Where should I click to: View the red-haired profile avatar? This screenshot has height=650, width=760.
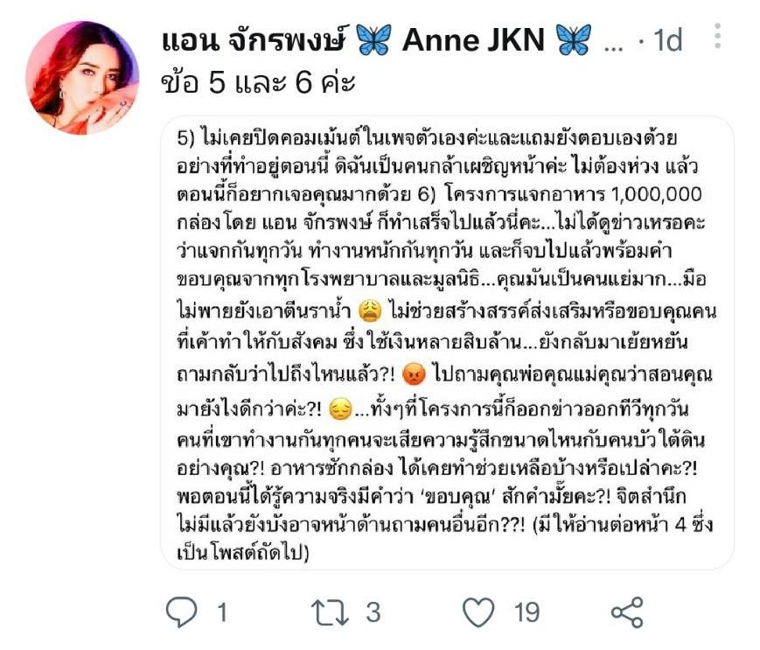pyautogui.click(x=82, y=78)
